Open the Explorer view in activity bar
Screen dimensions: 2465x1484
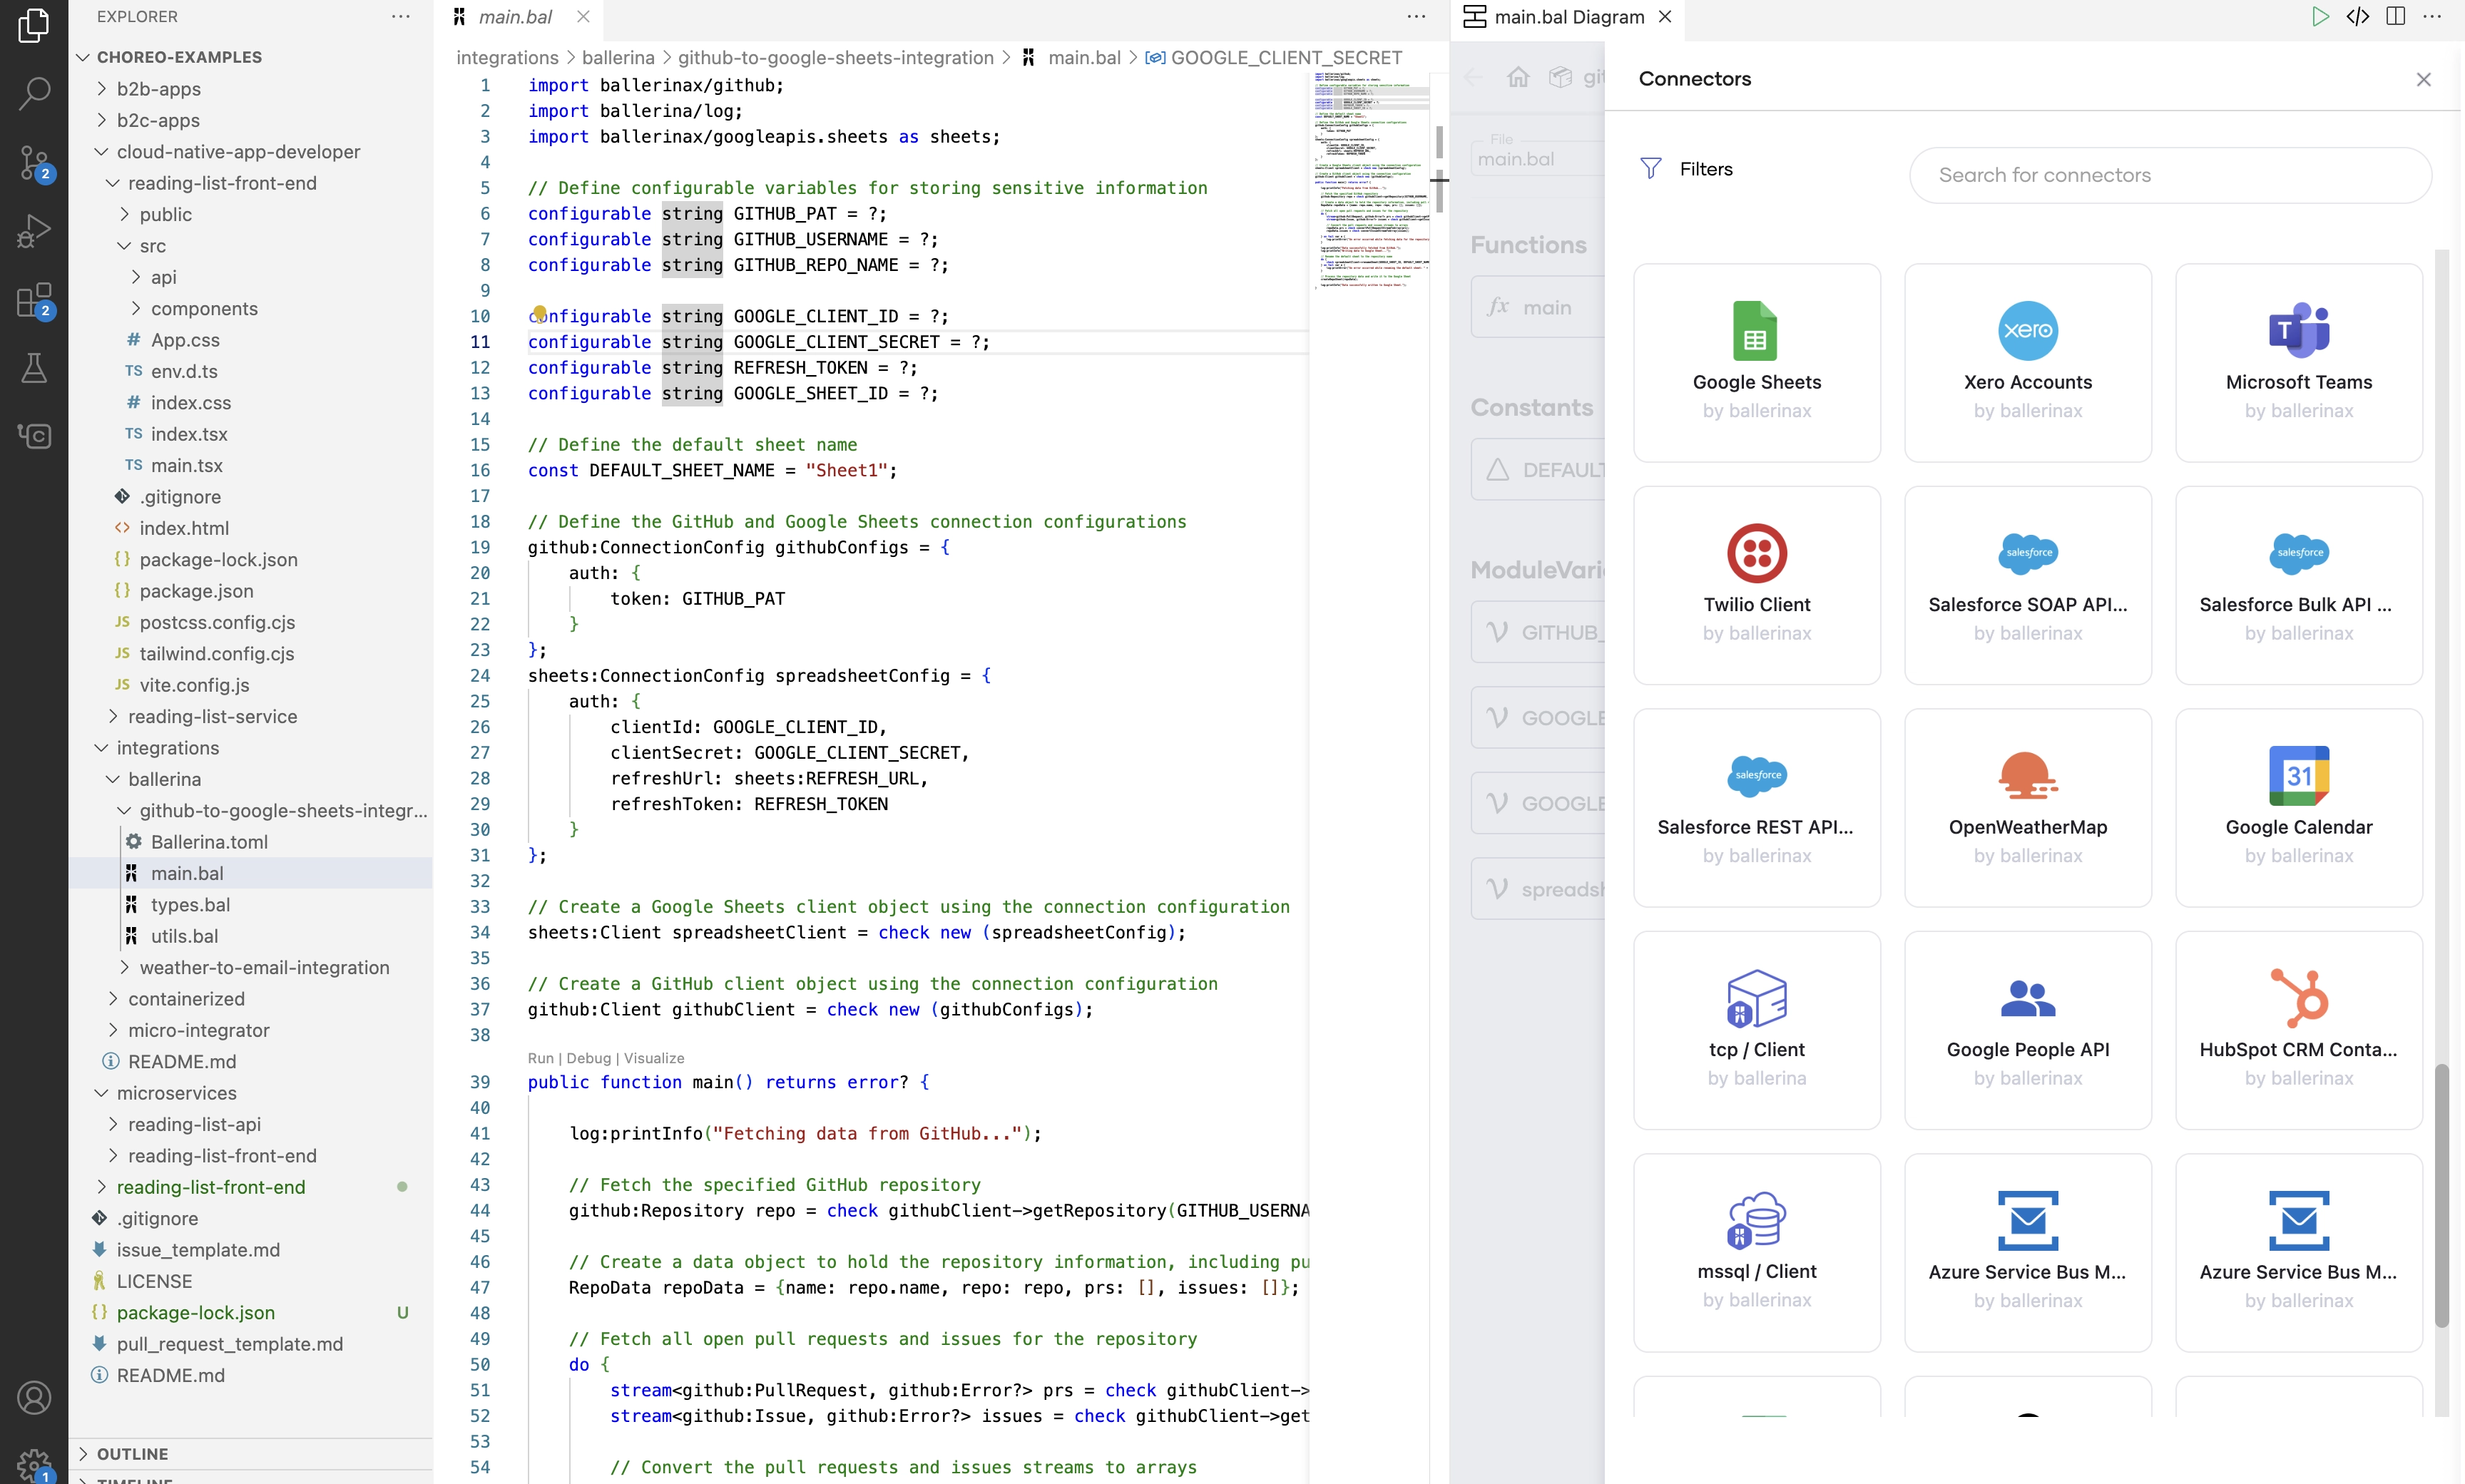(34, 25)
